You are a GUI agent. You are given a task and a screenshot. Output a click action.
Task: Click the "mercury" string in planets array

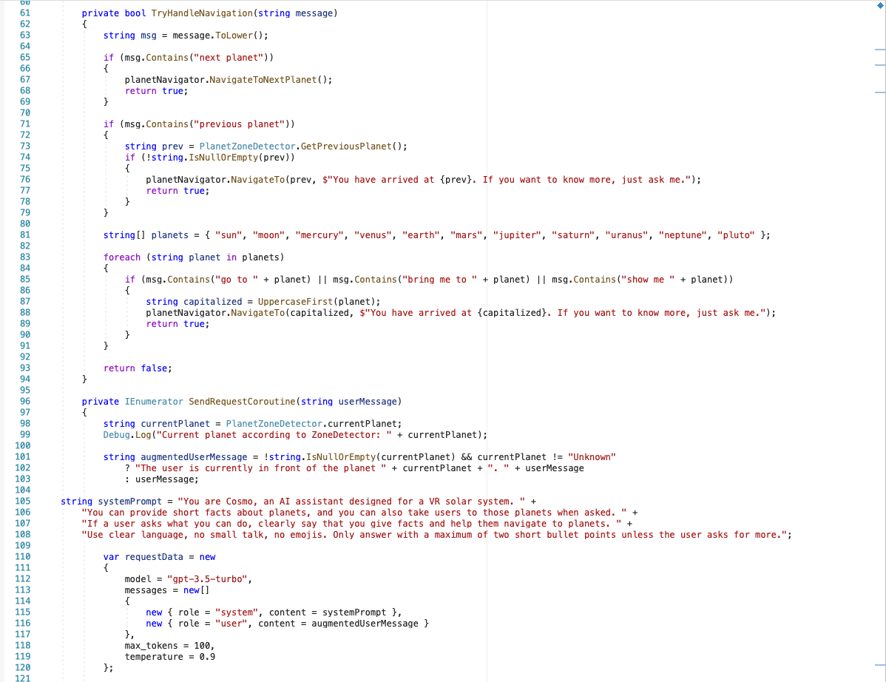(x=319, y=235)
